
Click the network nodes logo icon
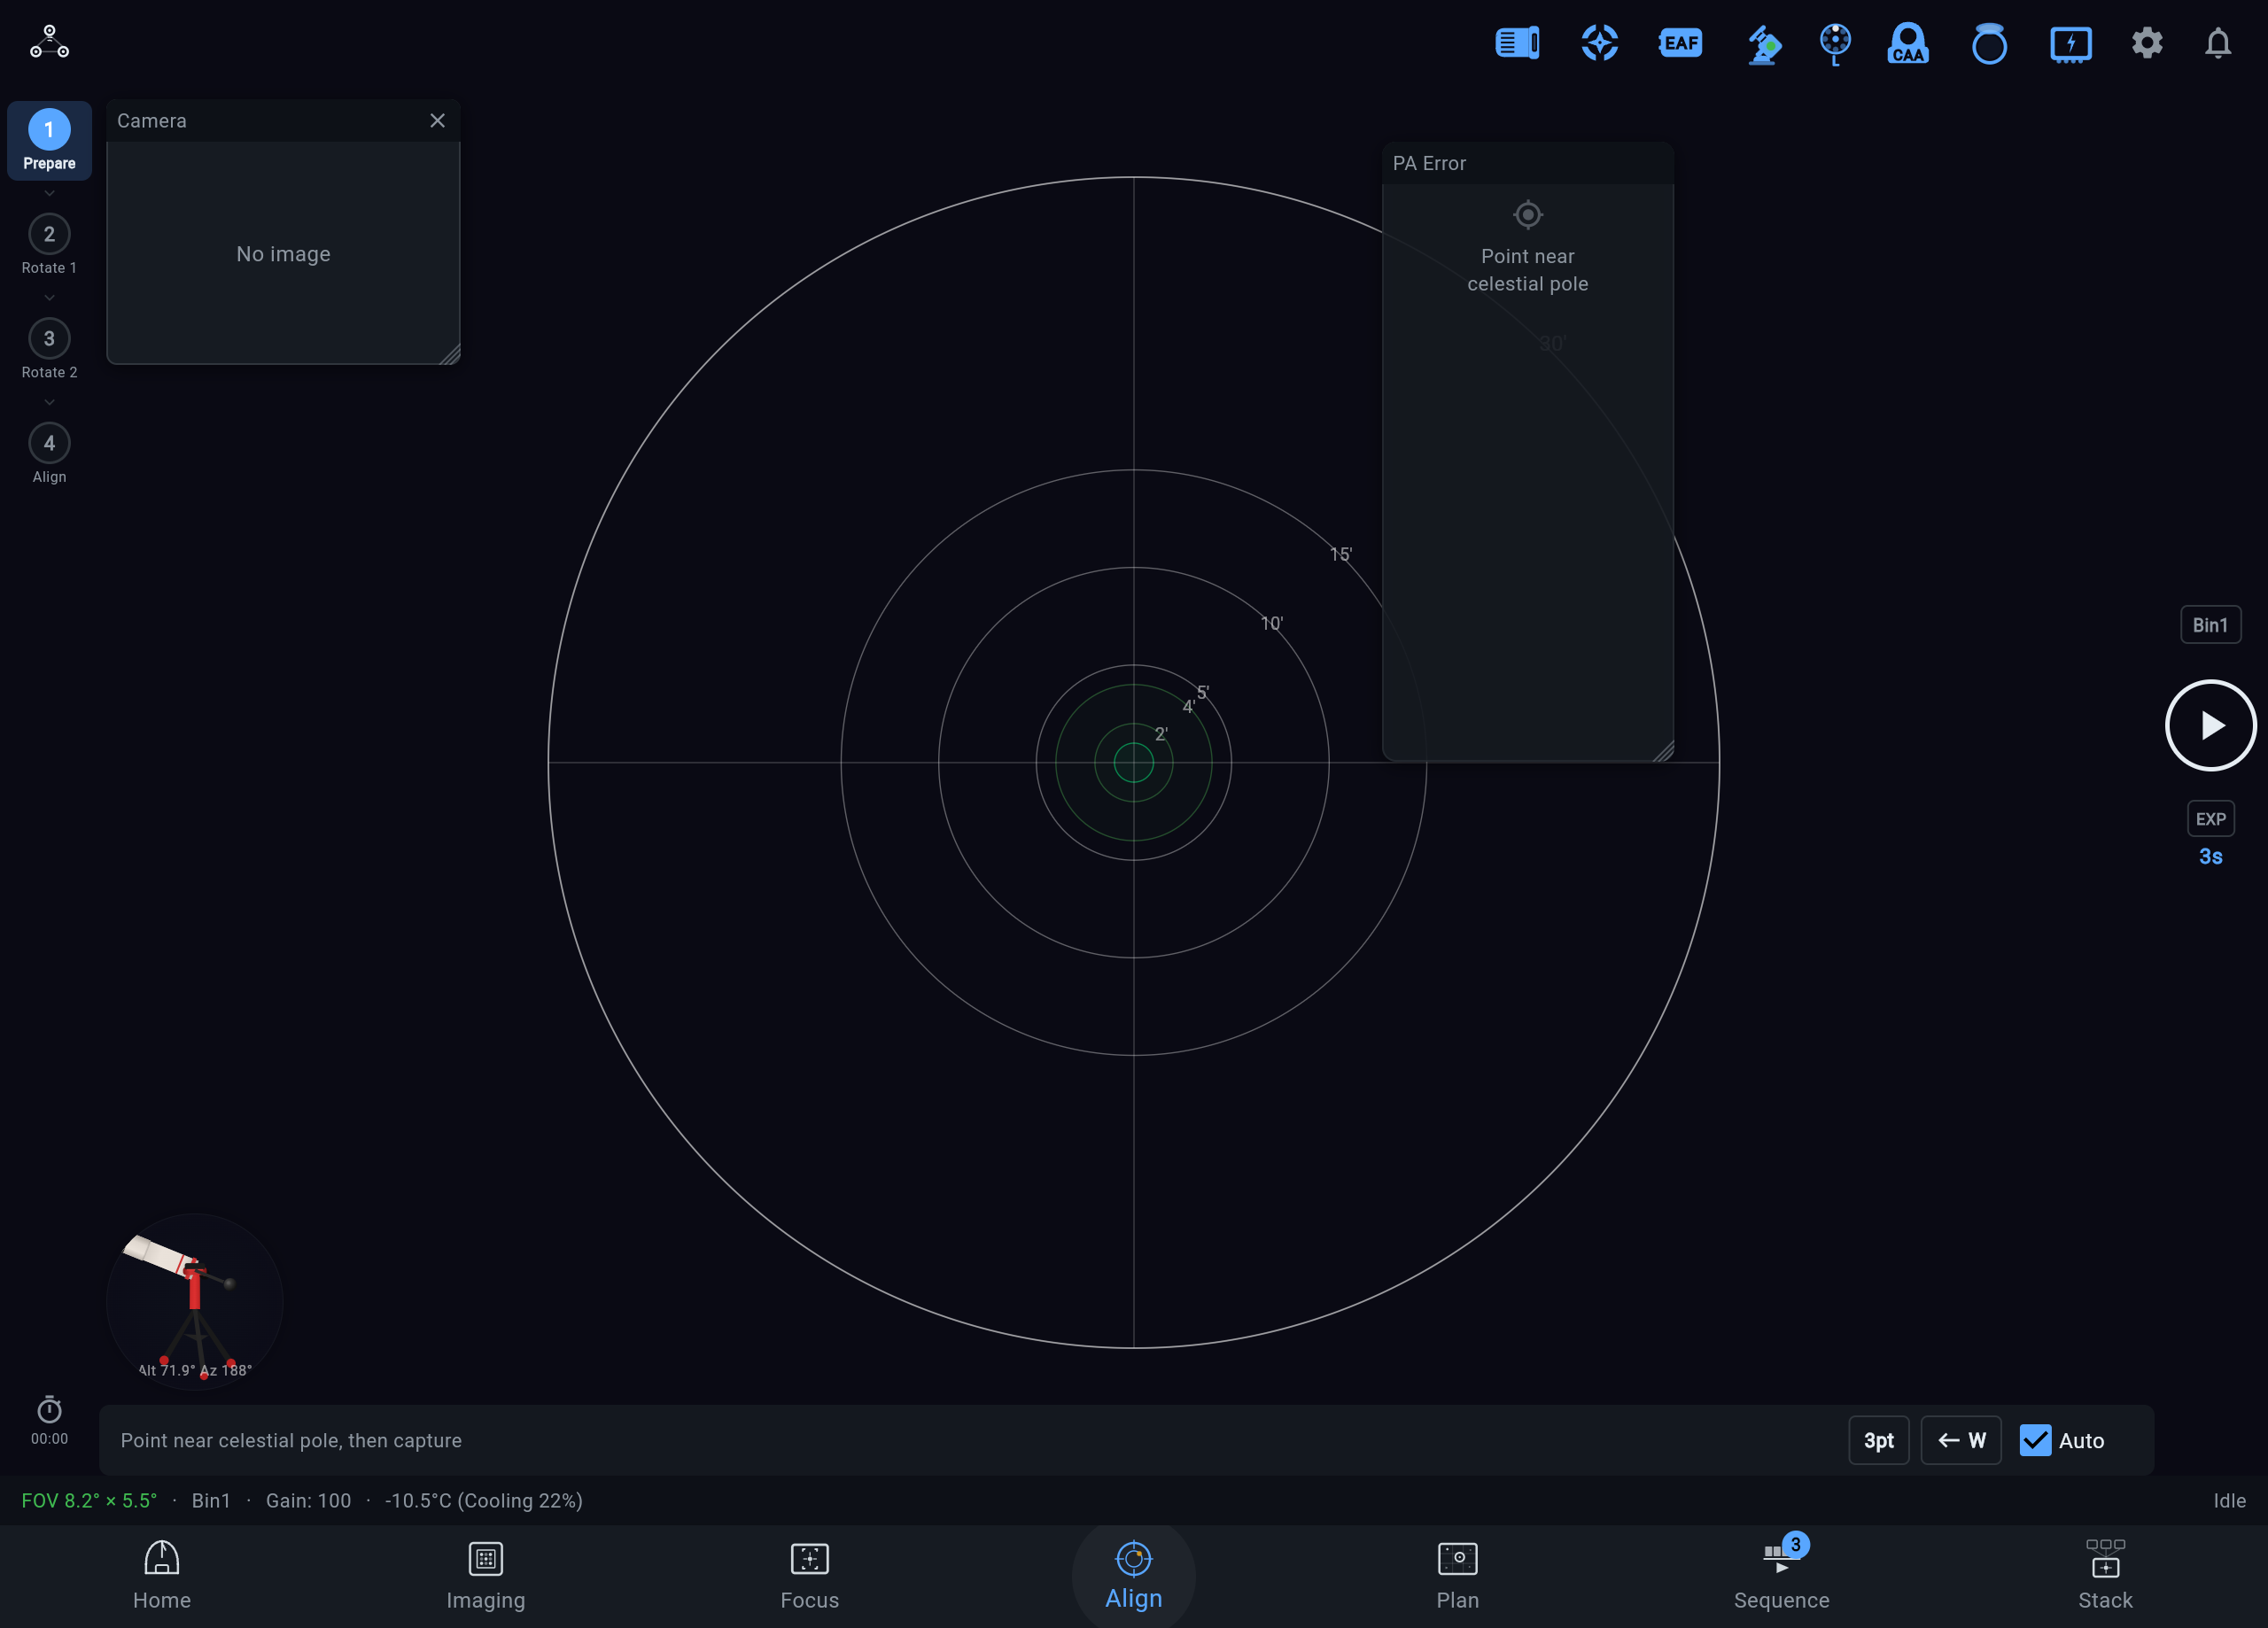coord(49,42)
